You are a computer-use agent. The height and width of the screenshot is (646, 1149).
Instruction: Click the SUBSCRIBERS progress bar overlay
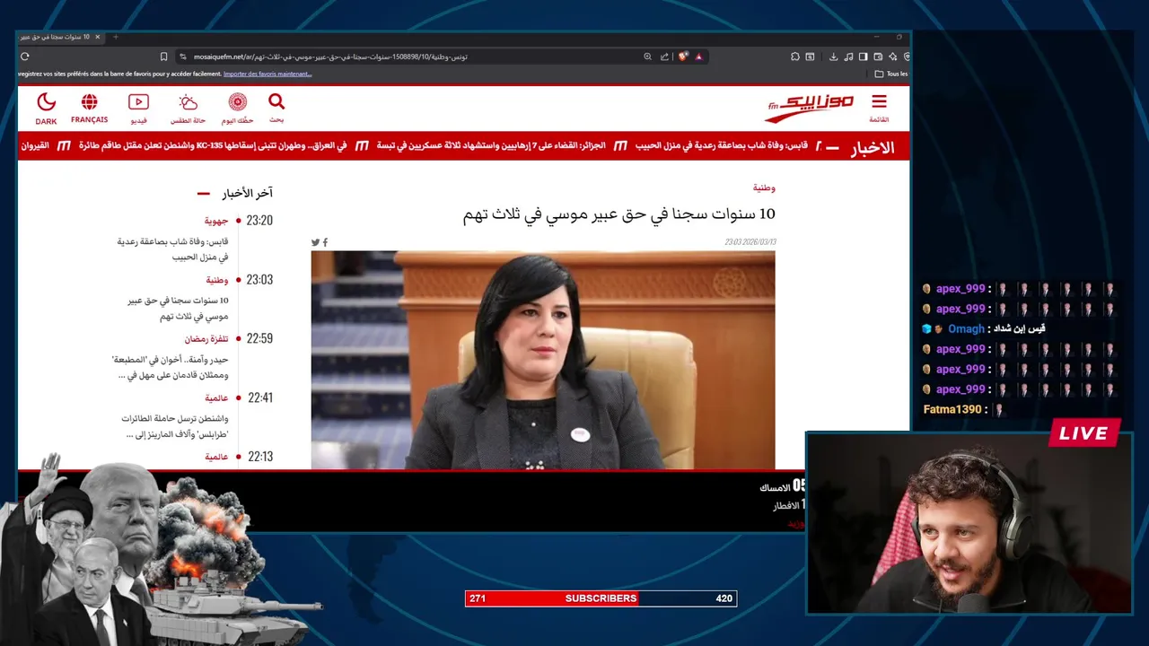[601, 598]
